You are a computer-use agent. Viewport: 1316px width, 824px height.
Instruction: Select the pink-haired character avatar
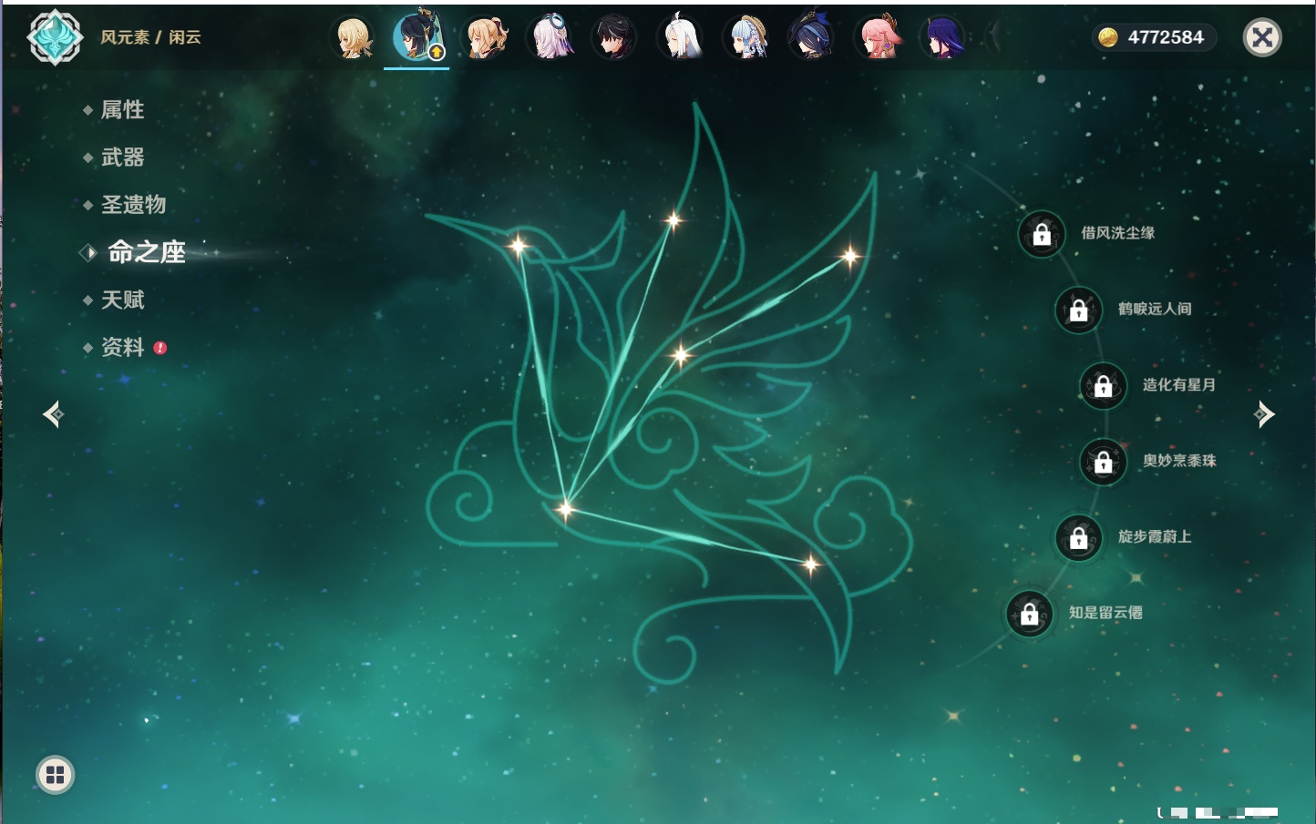pos(879,38)
